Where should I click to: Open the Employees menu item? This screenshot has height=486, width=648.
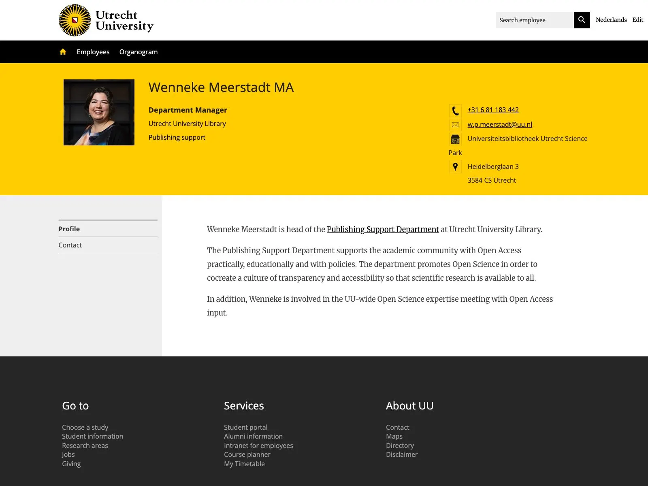pos(93,52)
